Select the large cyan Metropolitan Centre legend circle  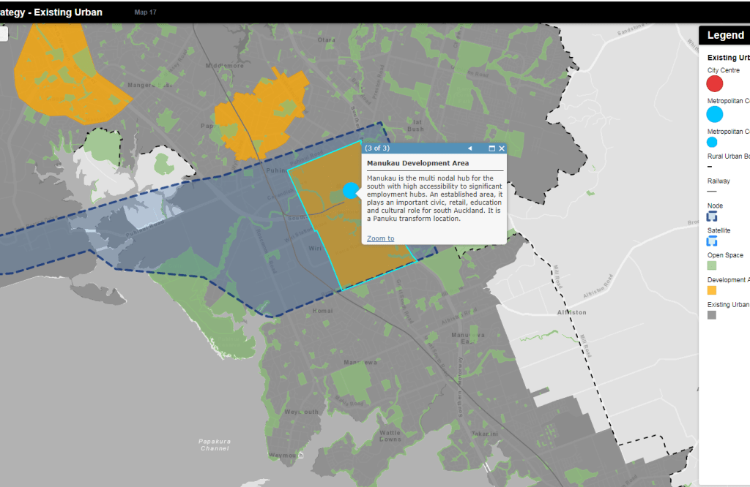[x=714, y=114]
